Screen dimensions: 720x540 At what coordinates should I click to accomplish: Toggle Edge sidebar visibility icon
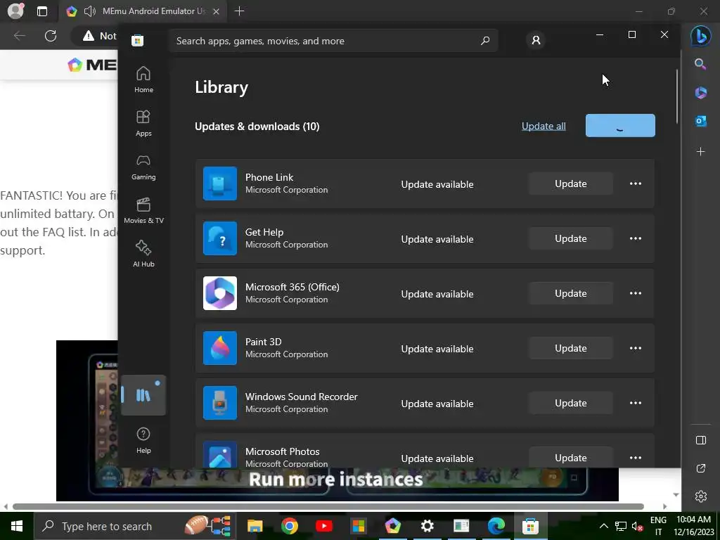click(701, 440)
